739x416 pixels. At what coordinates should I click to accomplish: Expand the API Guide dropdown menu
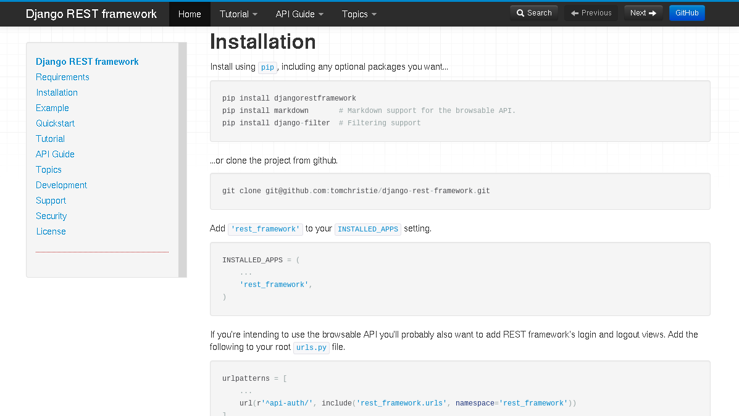coord(299,14)
